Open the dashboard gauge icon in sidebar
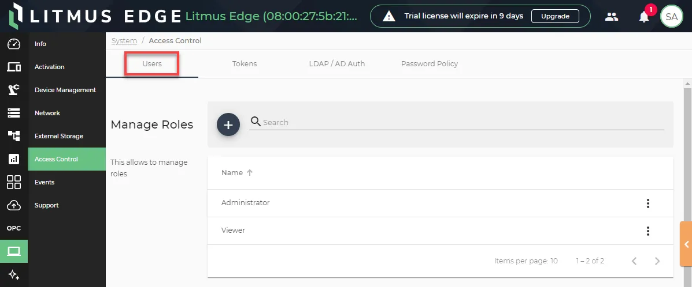 (x=14, y=44)
